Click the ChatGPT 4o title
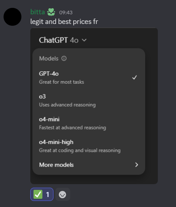The height and width of the screenshot is (207, 176). [x=59, y=40]
